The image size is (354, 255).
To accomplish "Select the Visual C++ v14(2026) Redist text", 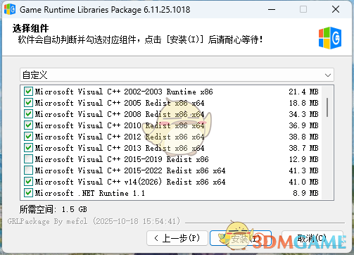I will point(130,182).
